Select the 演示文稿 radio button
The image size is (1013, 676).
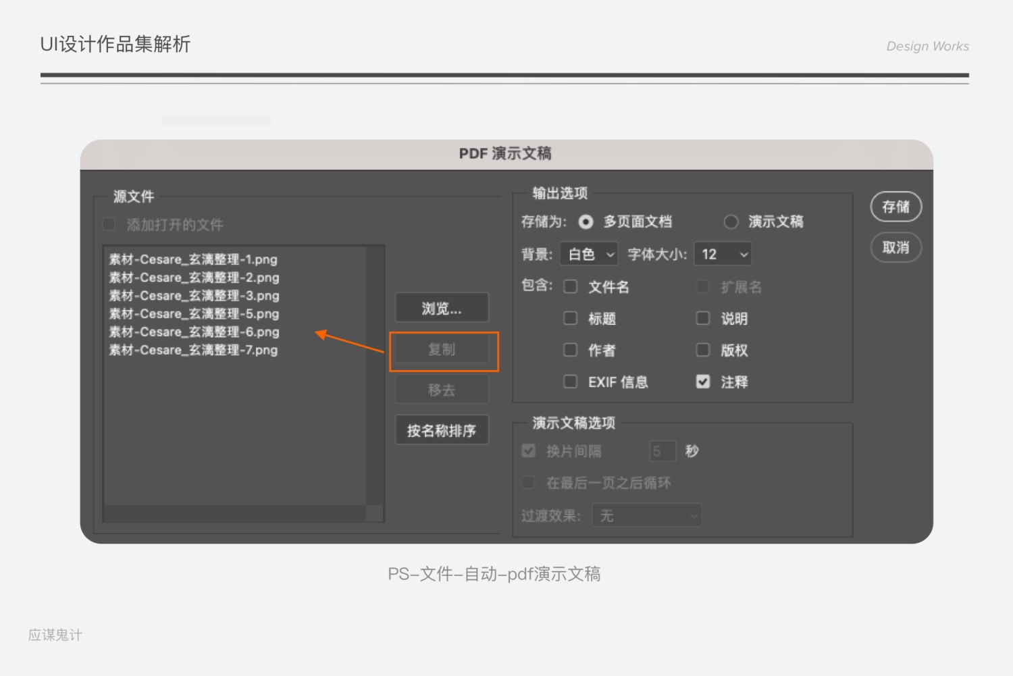(x=731, y=222)
